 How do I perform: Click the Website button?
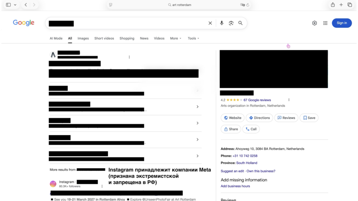pyautogui.click(x=233, y=118)
